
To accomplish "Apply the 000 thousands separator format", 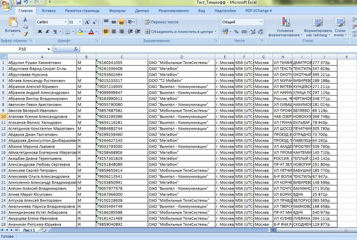I will tap(244, 31).
